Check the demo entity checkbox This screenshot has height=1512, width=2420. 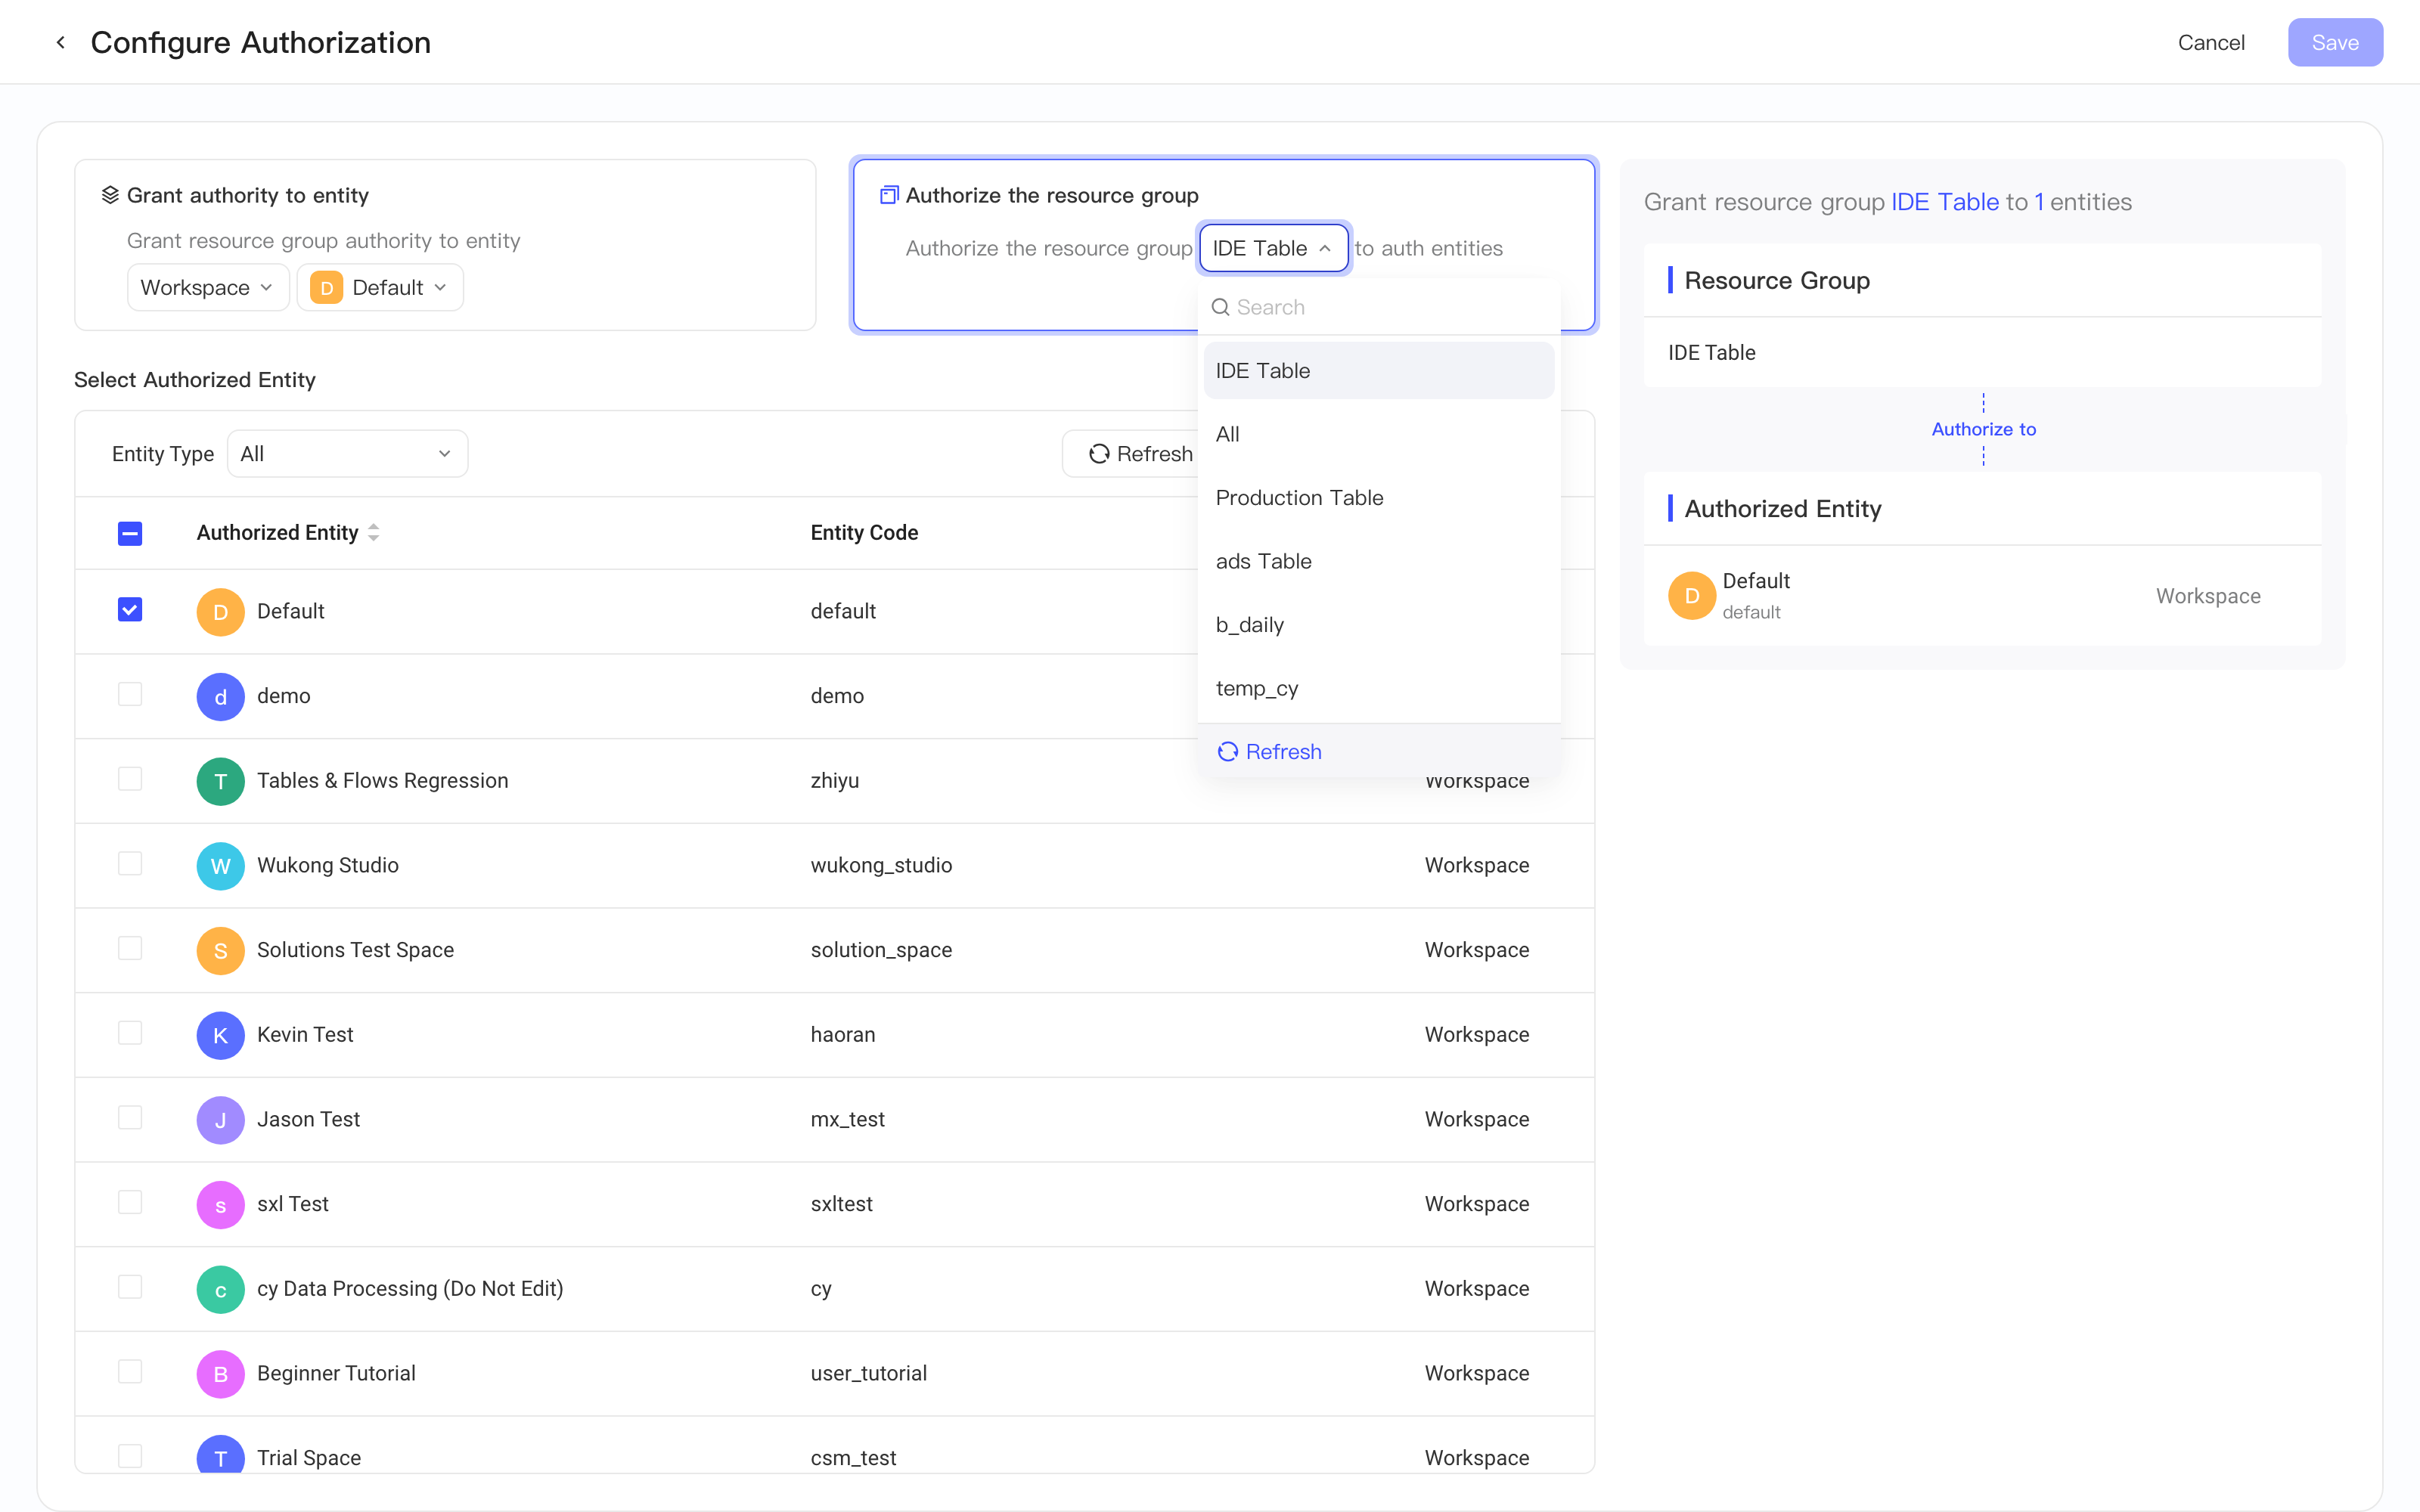[x=130, y=695]
